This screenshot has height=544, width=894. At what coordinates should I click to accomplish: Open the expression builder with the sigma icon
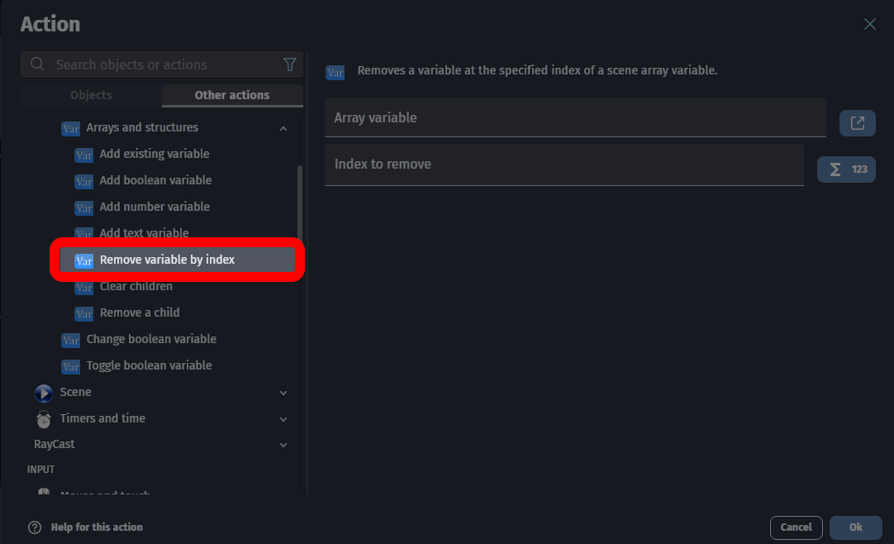click(x=845, y=169)
